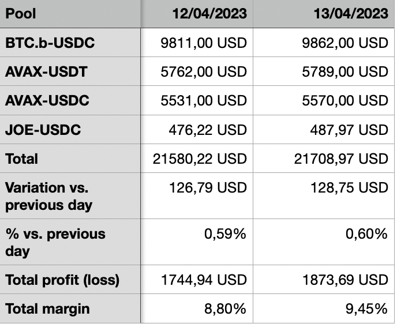397x324 pixels.
Task: Select the JOE-USDC row label
Action: (43, 130)
